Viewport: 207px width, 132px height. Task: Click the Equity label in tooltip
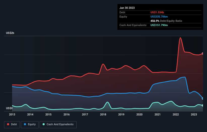123,17
